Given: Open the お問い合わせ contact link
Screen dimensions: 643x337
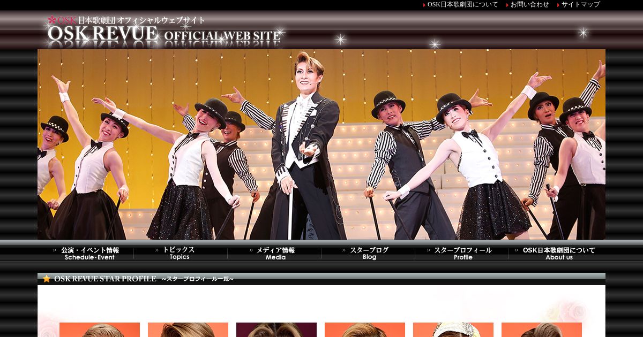Looking at the screenshot, I should [x=529, y=4].
